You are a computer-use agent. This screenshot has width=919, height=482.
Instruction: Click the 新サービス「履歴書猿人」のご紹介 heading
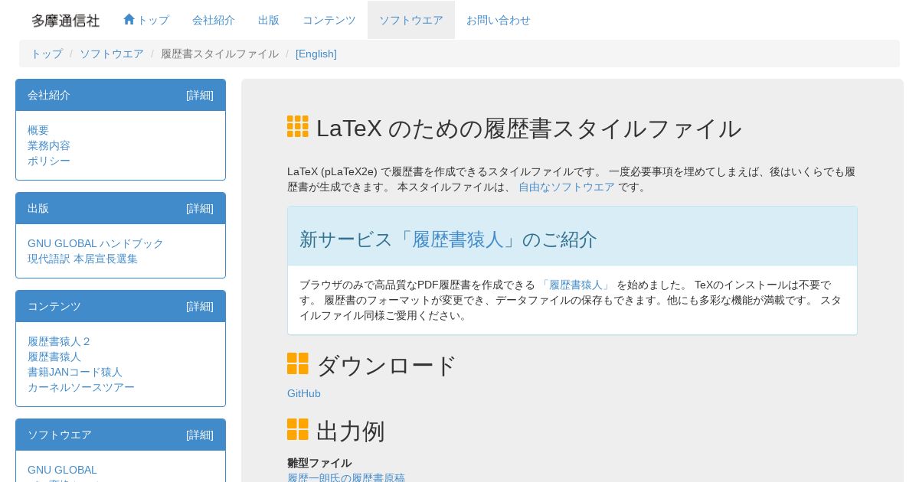tap(448, 239)
